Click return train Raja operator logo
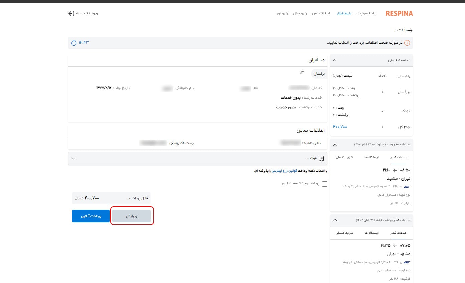Screen dimensions: 465x283 pos(407,262)
